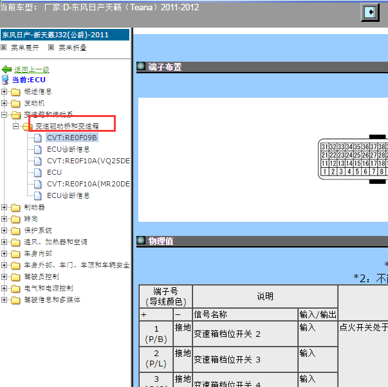Click the 端子布置 section header icon
Viewport: 388px width, 387px height.
click(141, 66)
